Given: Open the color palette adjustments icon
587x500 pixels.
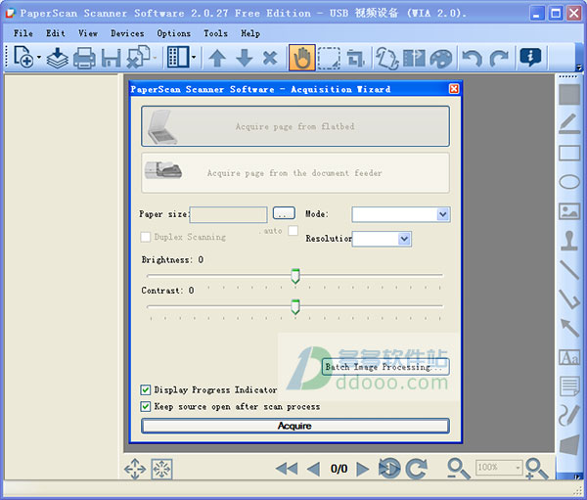Looking at the screenshot, I should pyautogui.click(x=441, y=59).
